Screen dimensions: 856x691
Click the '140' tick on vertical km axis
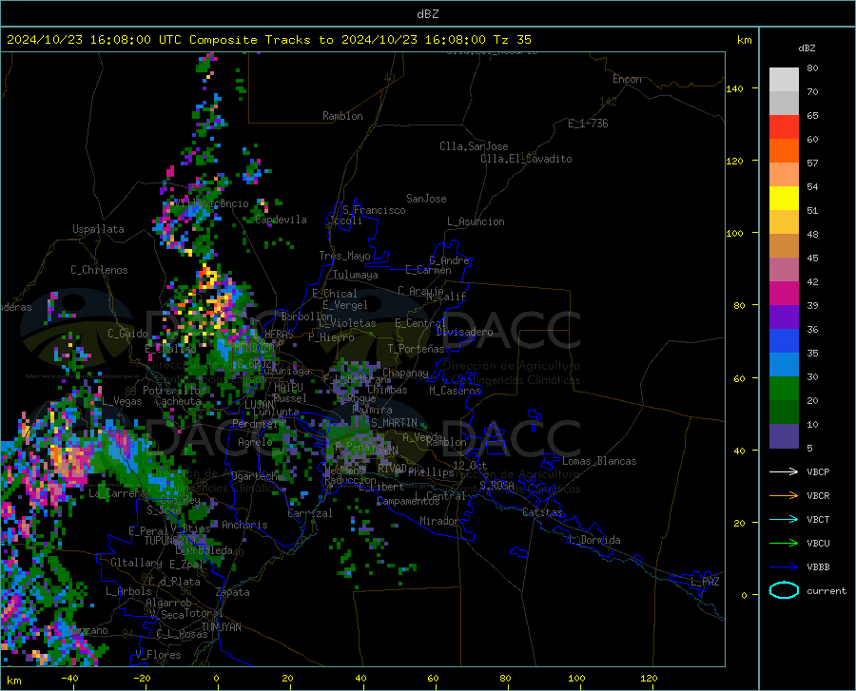734,88
